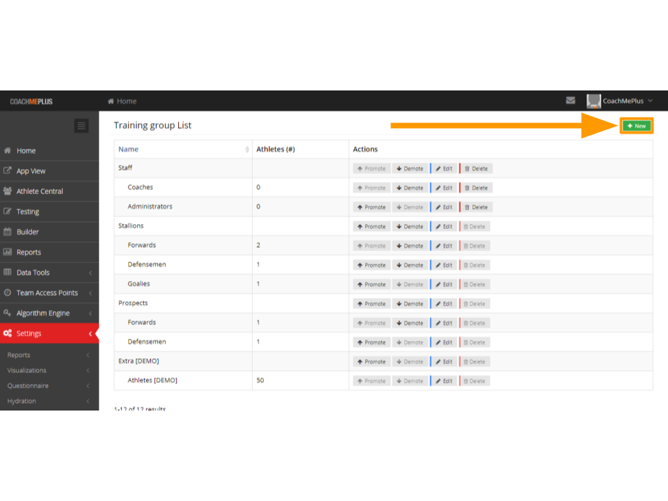Image resolution: width=668 pixels, height=501 pixels.
Task: Open Home in the sidebar
Action: (x=49, y=150)
